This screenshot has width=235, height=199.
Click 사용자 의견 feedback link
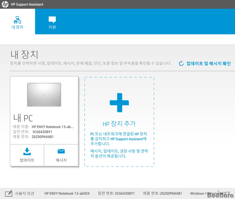click(25, 194)
